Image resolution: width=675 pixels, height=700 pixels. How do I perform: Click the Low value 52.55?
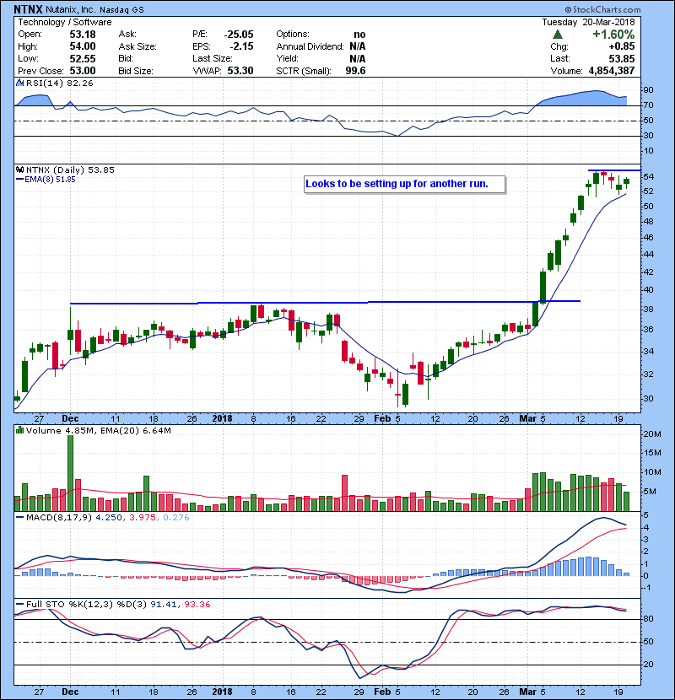pyautogui.click(x=83, y=58)
